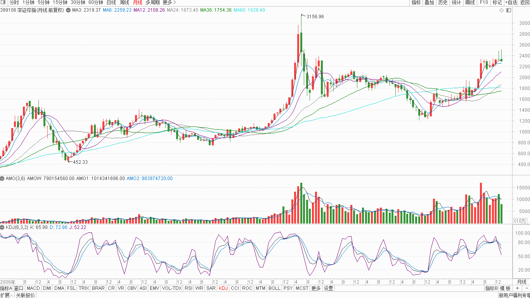Viewport: 530px width, 298px height.
Task: Open the MA indicator dropdown arrow beside 深证综指
Action: 68,10
